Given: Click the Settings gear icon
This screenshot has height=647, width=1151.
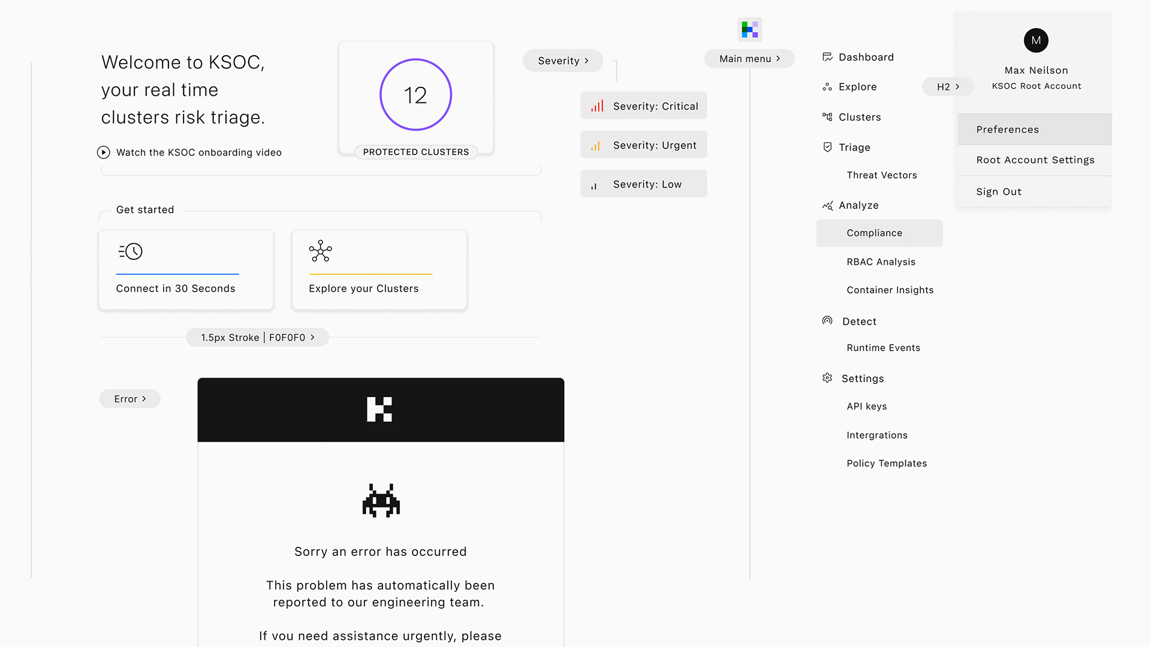Looking at the screenshot, I should [x=827, y=378].
